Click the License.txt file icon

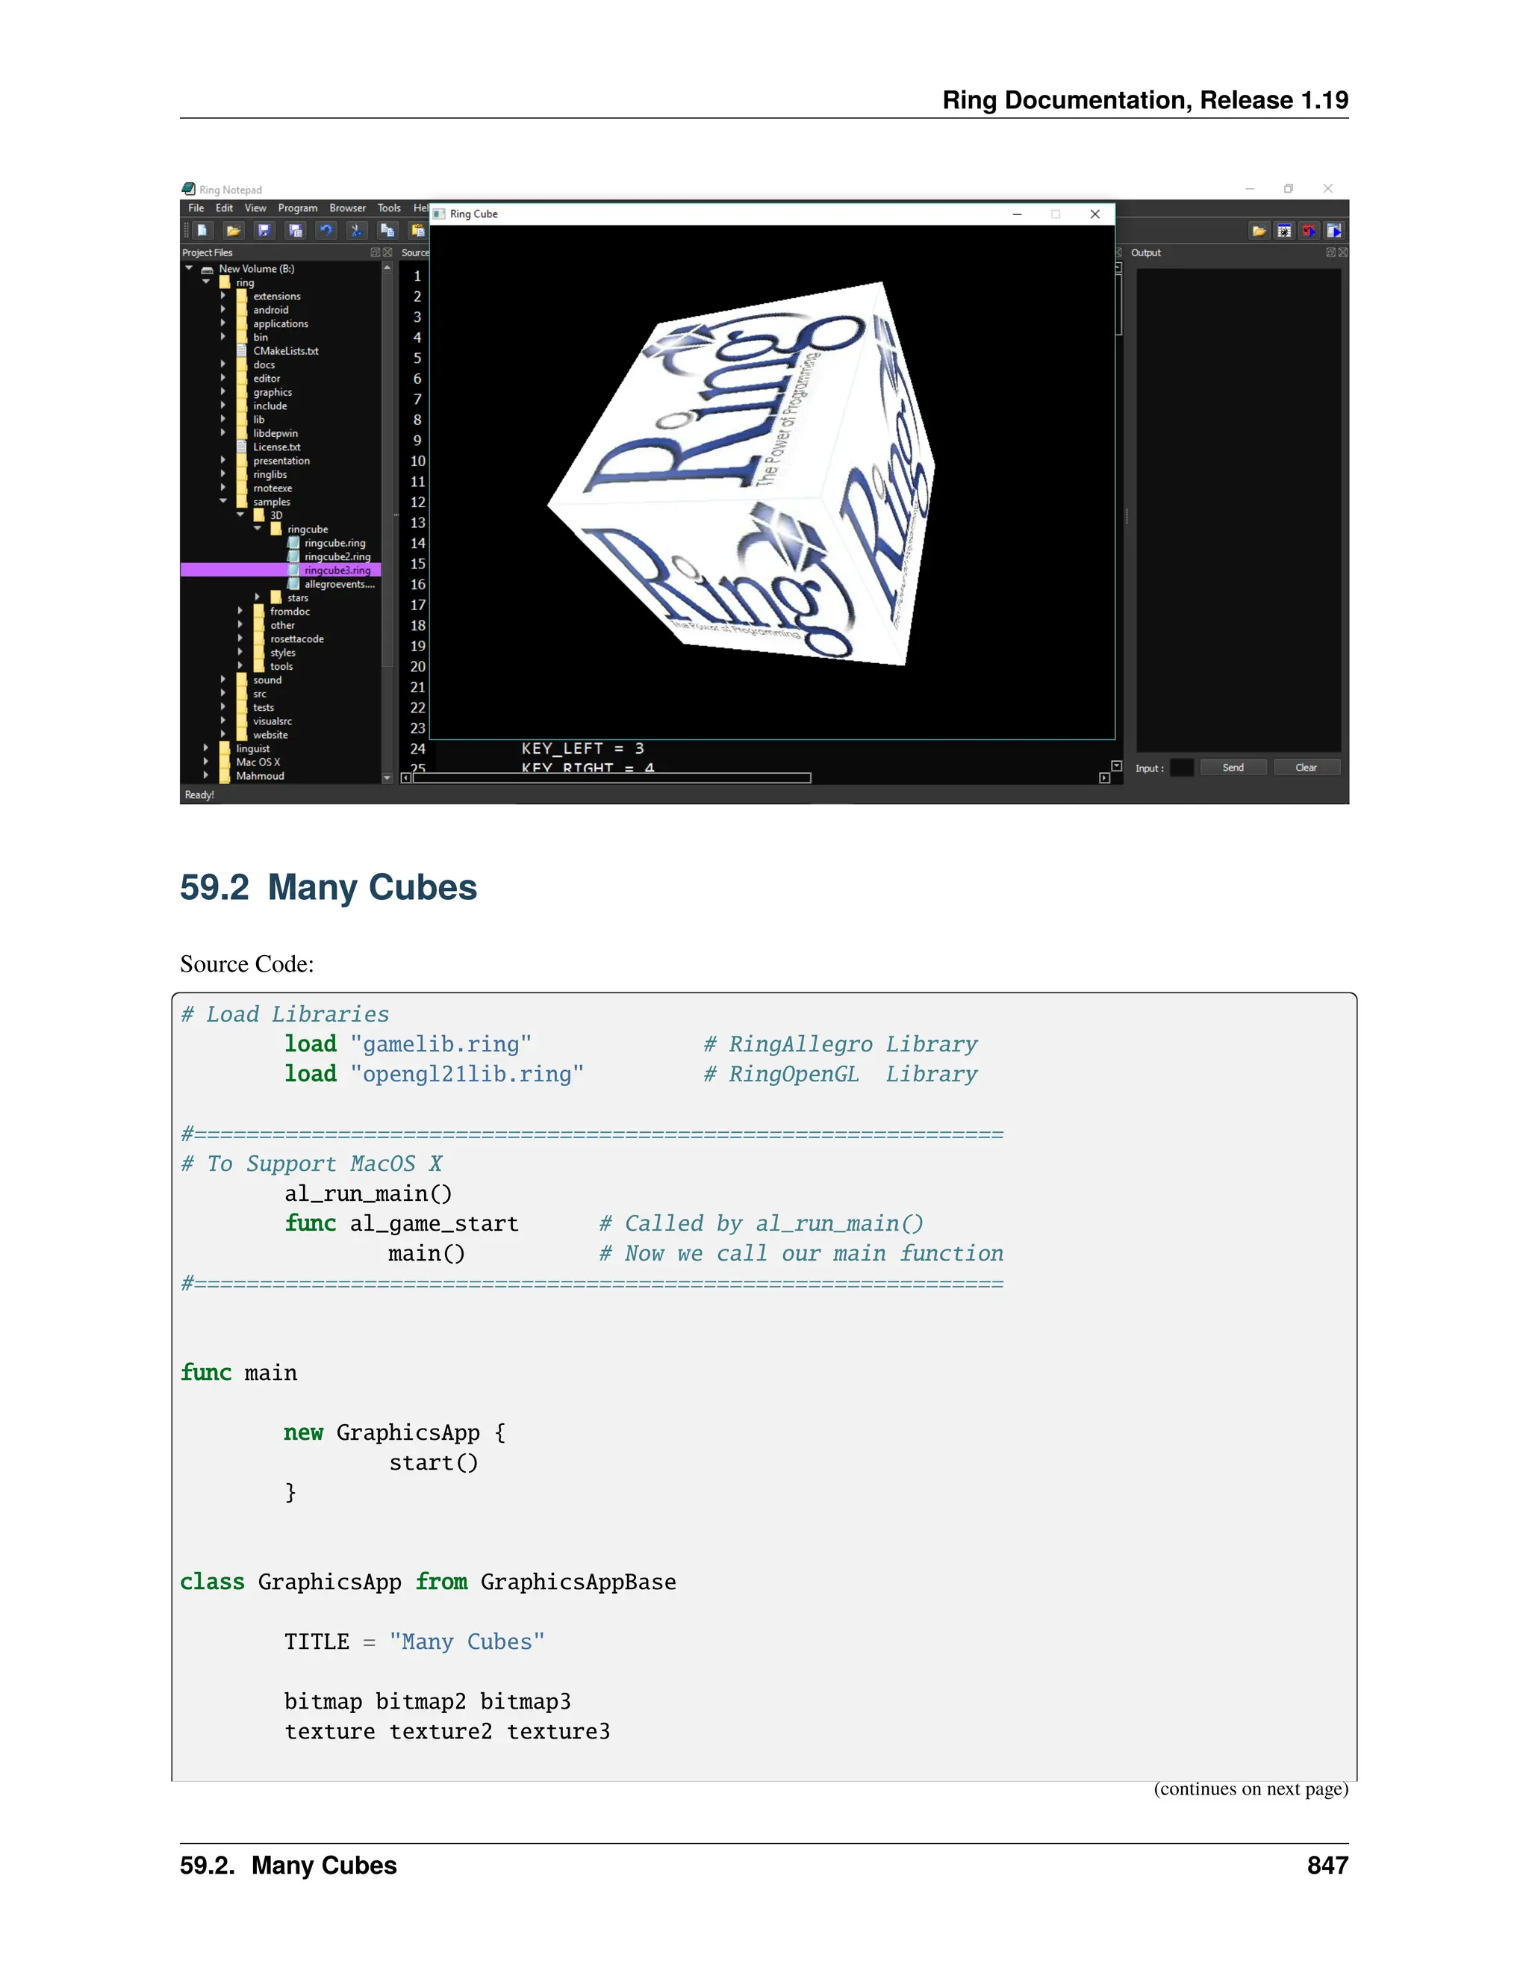point(242,447)
